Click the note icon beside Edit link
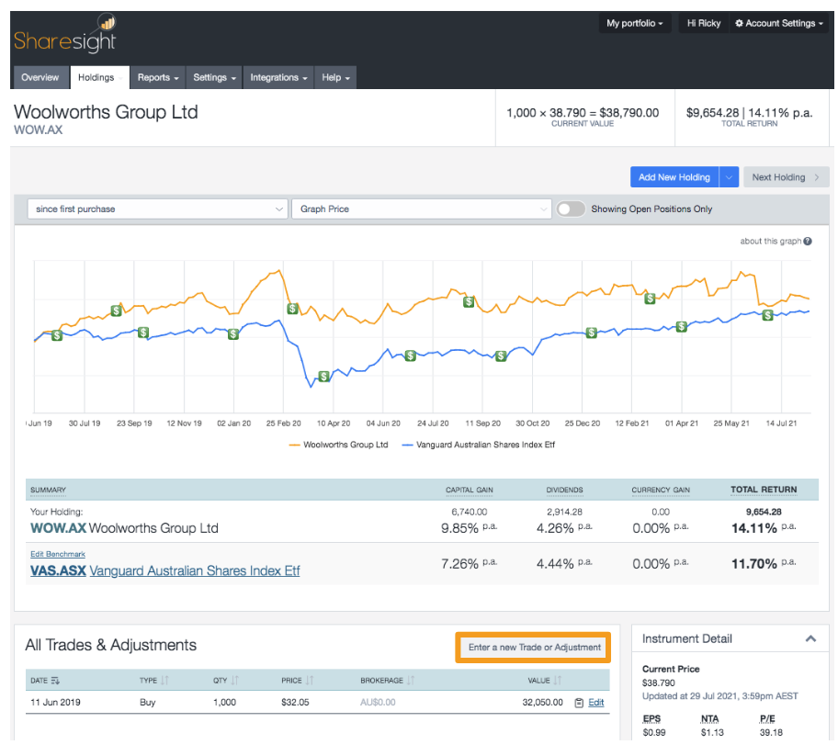This screenshot has height=756, width=838. coord(579,703)
